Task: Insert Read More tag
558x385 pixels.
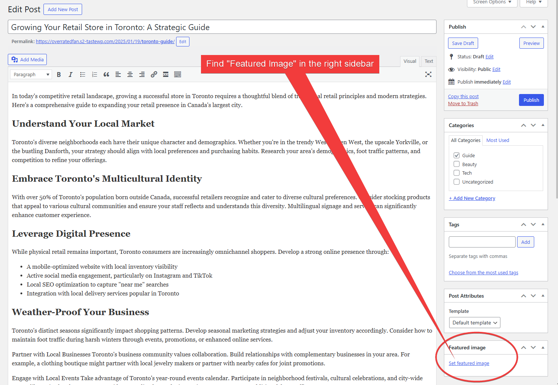Action: tap(166, 75)
